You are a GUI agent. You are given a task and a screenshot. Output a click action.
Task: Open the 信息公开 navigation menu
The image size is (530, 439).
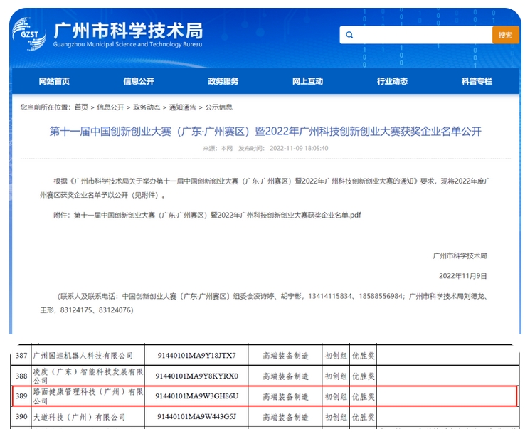click(139, 81)
